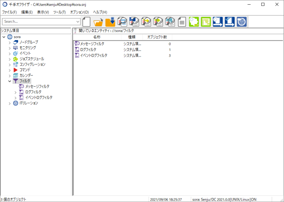Expand the ログフィルタ tree node
The width and height of the screenshot is (284, 202).
[15, 92]
